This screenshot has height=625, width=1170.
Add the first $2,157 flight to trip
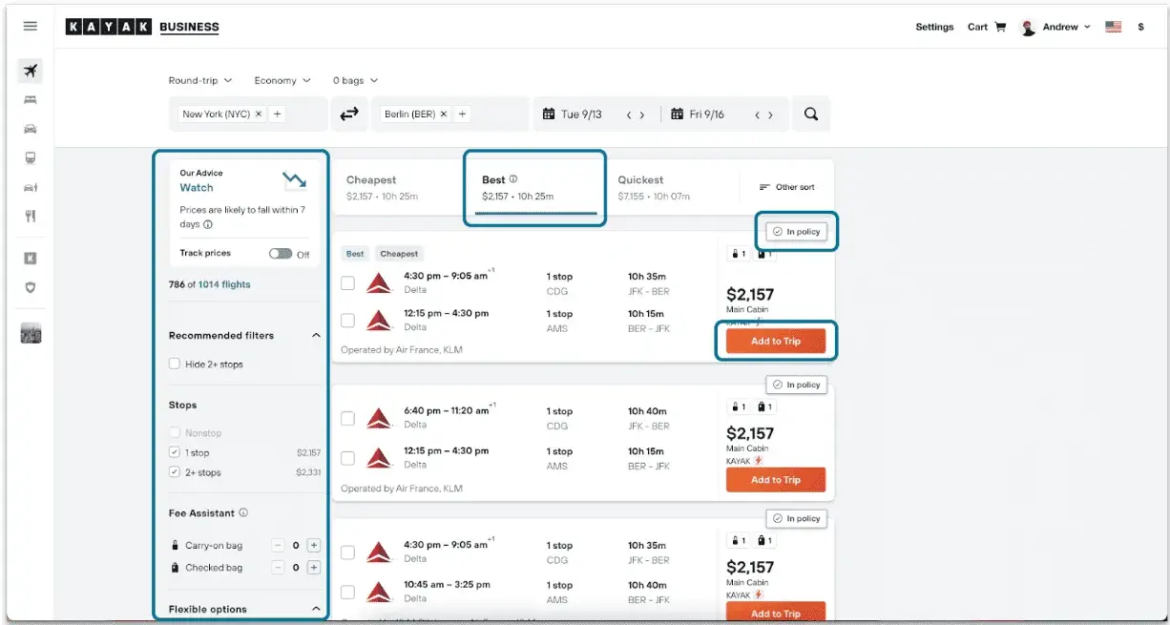coord(776,342)
